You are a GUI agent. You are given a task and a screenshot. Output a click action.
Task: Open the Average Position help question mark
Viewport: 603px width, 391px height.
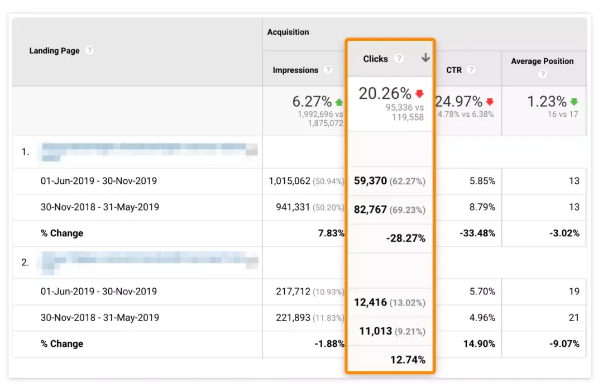[542, 74]
